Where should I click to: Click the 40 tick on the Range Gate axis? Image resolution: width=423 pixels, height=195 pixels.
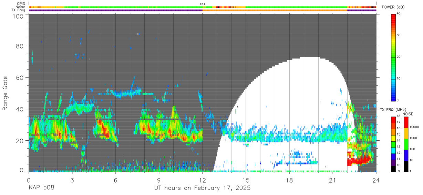(x=20, y=109)
